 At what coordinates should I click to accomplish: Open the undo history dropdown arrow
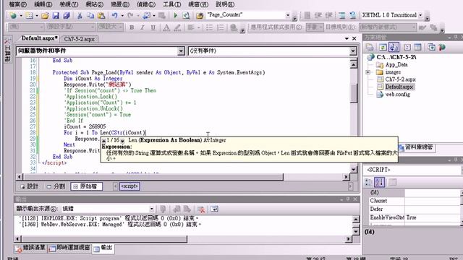tap(122, 15)
